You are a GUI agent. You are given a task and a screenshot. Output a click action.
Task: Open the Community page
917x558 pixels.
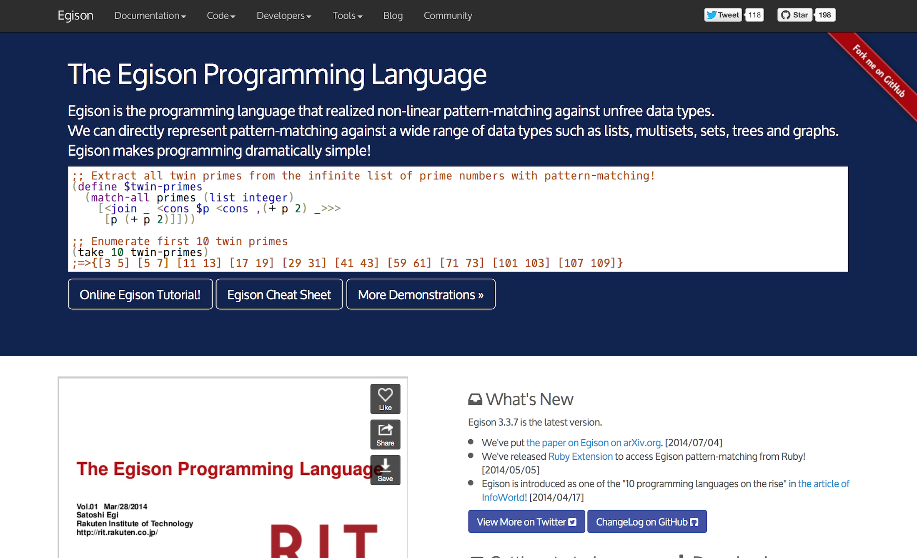pos(448,15)
